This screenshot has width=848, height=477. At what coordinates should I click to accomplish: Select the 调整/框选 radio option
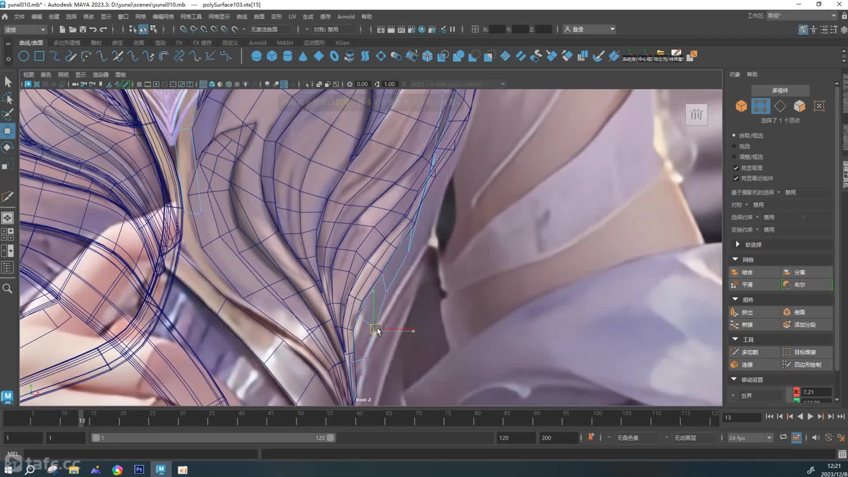click(734, 157)
